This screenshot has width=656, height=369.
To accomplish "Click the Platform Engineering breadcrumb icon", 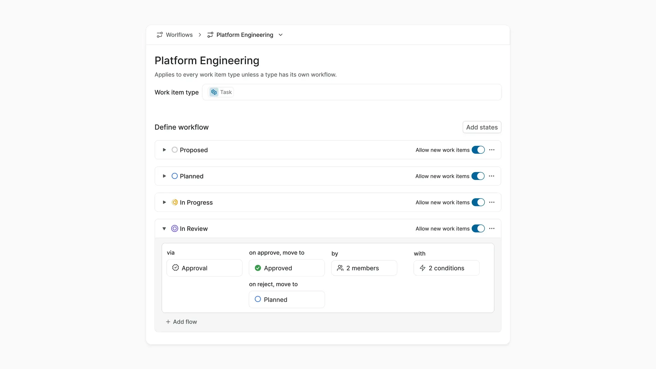I will (210, 35).
